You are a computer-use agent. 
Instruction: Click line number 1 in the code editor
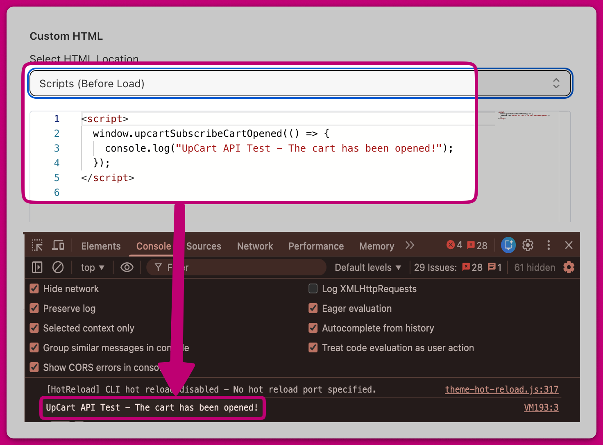coord(57,119)
